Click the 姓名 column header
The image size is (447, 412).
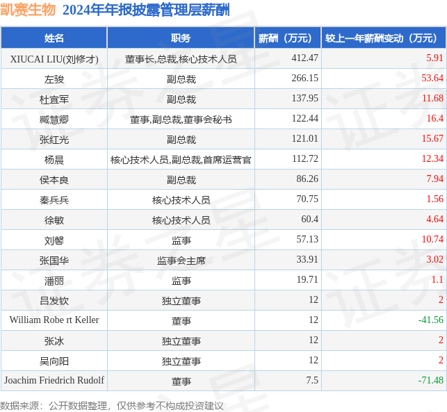[54, 38]
